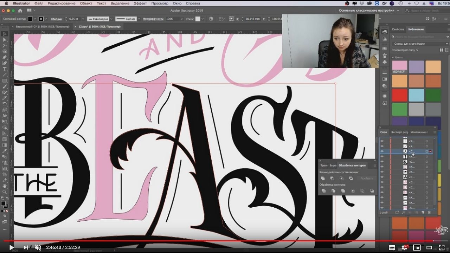
Task: Click the stroke weight field 0,25 pt
Action: click(x=74, y=19)
